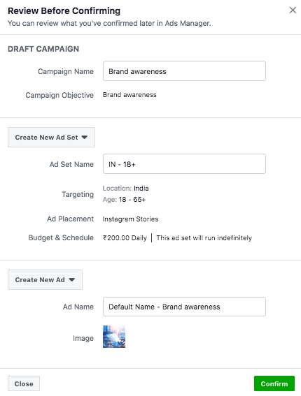Screen dimensions: 301x396
Task: Click the Review Before Confirming title
Action: click(x=64, y=11)
